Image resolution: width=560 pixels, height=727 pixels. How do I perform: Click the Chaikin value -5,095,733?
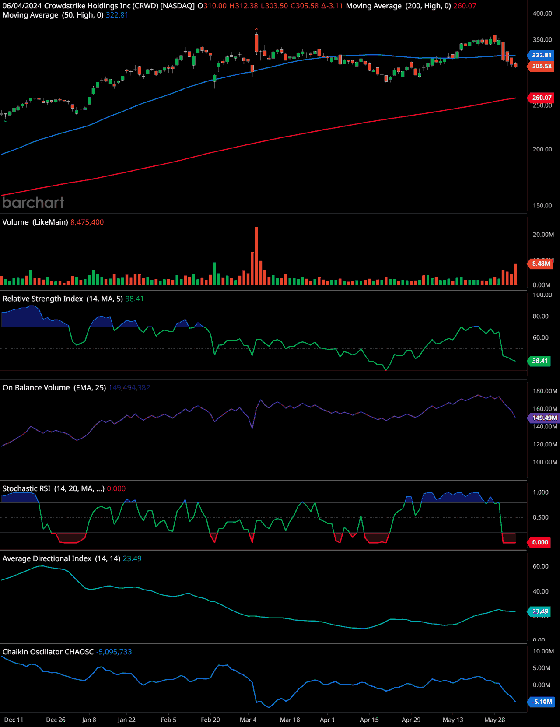[114, 652]
